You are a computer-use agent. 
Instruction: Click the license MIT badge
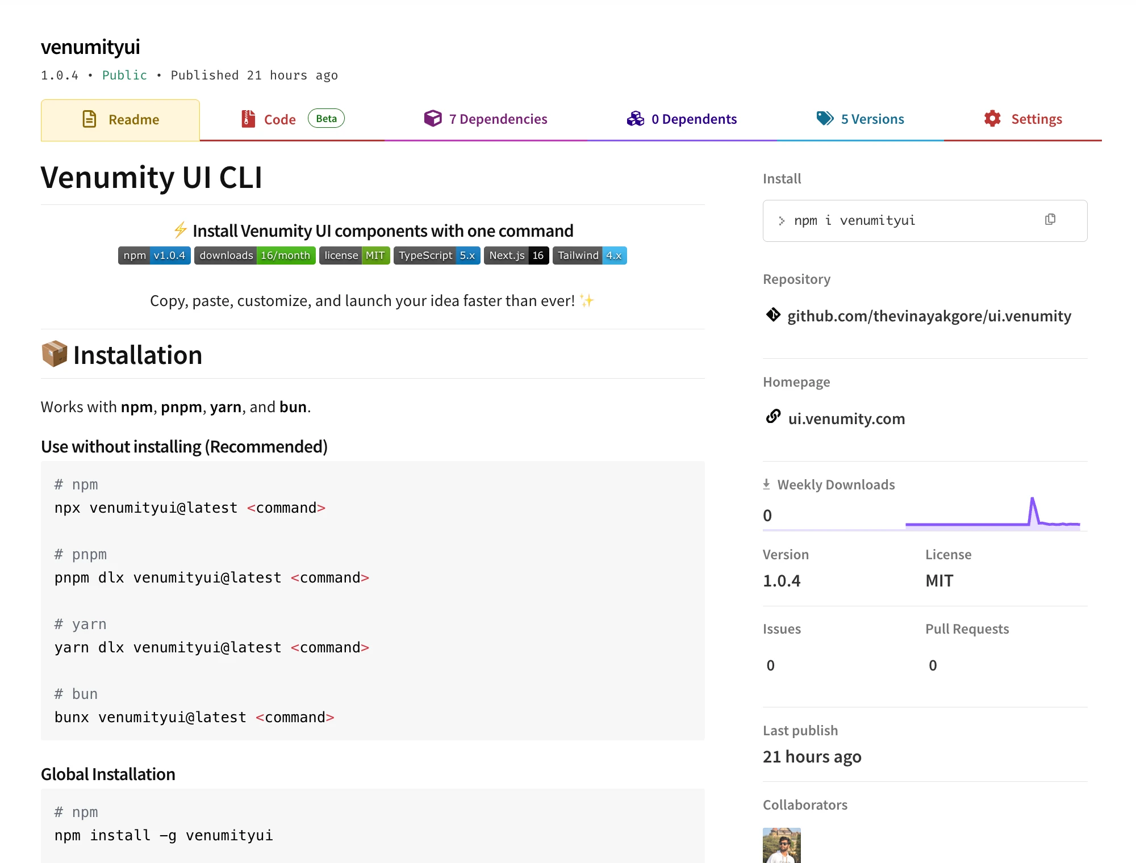pos(354,255)
